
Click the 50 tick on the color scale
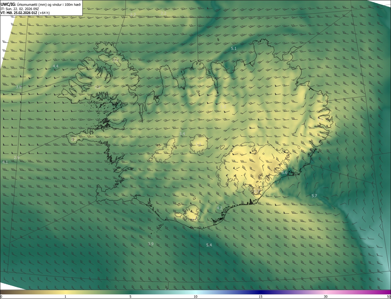[x=389, y=297]
